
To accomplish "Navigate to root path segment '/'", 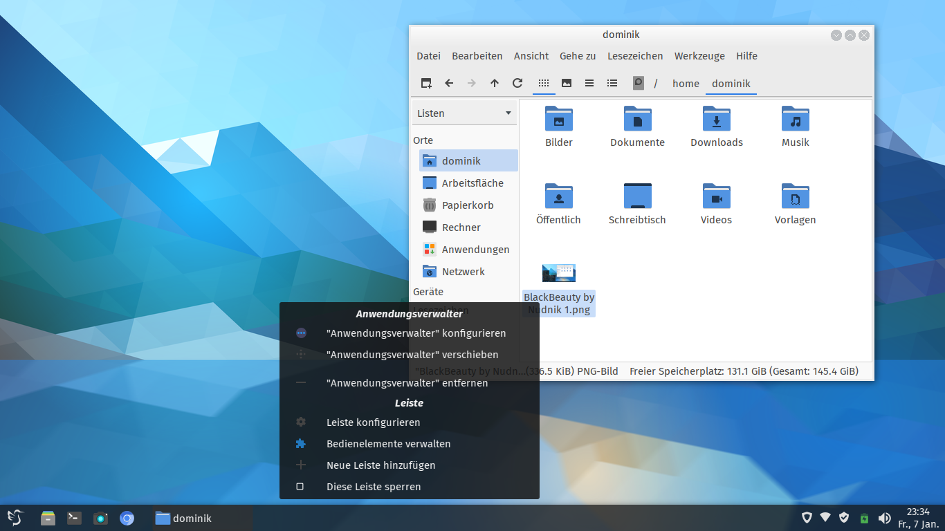I will pyautogui.click(x=656, y=83).
